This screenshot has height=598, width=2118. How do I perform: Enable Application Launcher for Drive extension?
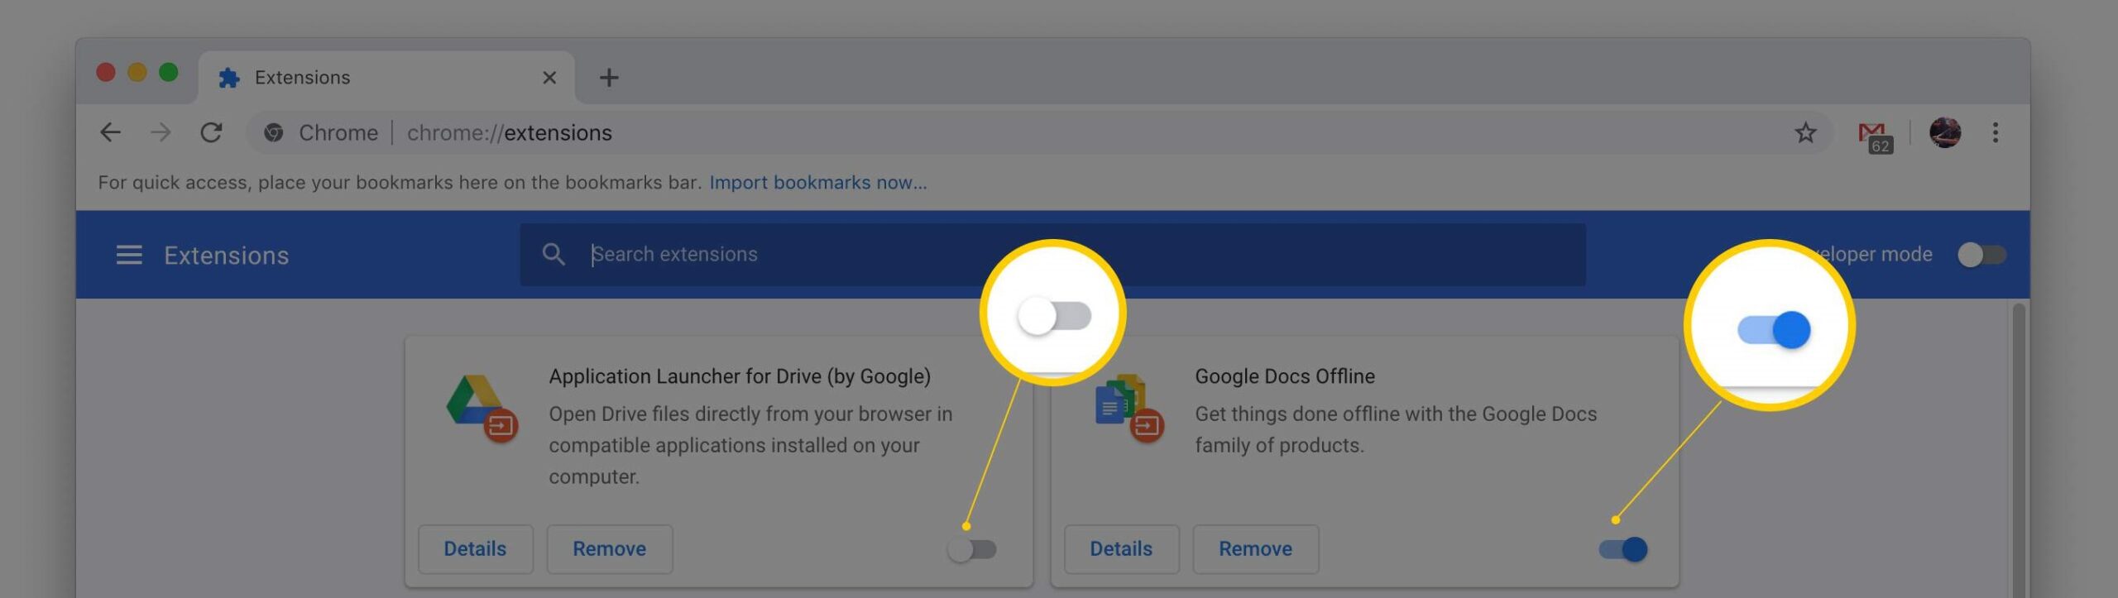point(972,549)
